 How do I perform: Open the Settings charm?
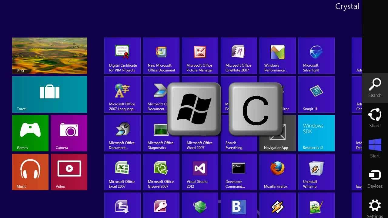coord(375,208)
